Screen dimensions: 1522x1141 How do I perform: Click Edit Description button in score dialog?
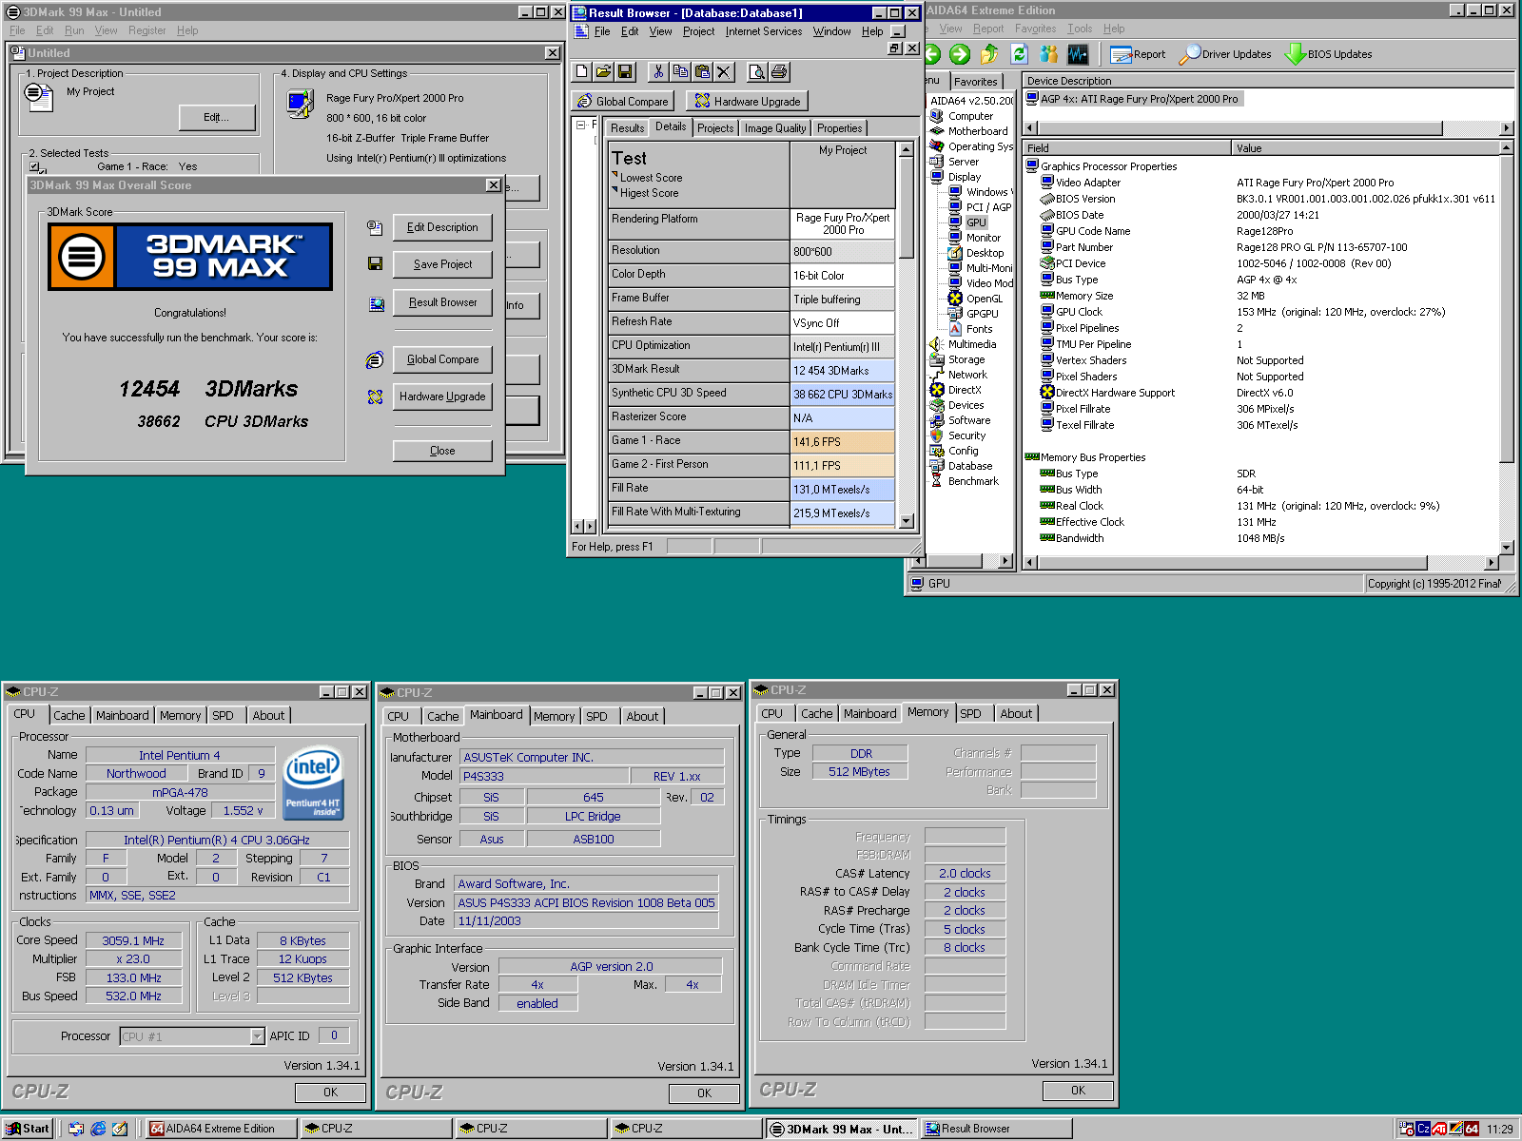point(442,227)
